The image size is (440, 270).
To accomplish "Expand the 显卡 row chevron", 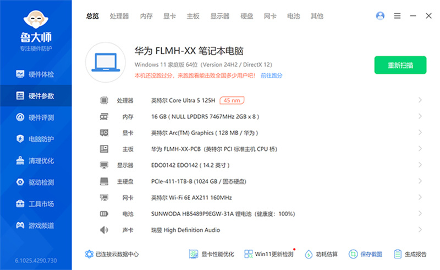I will 420,132.
